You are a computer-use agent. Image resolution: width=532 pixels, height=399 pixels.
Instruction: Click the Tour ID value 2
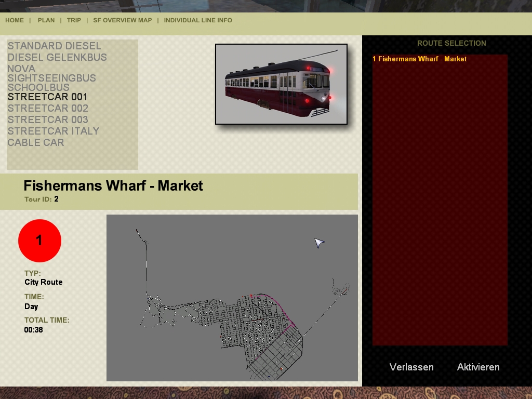click(56, 199)
